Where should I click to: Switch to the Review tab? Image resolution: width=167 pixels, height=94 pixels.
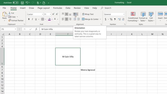[77, 8]
